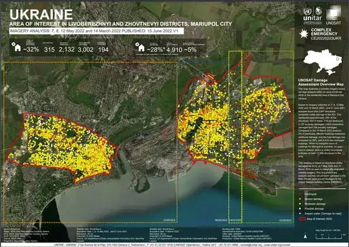Click the red Destroyed legend marker
The height and width of the screenshot is (247, 349).
pyautogui.click(x=301, y=194)
